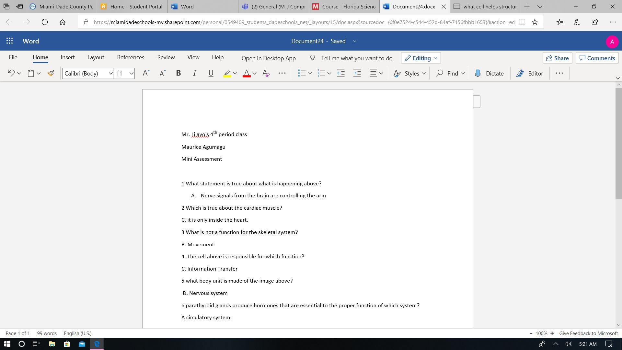
Task: Switch to the Insert ribbon tab
Action: pos(67,57)
